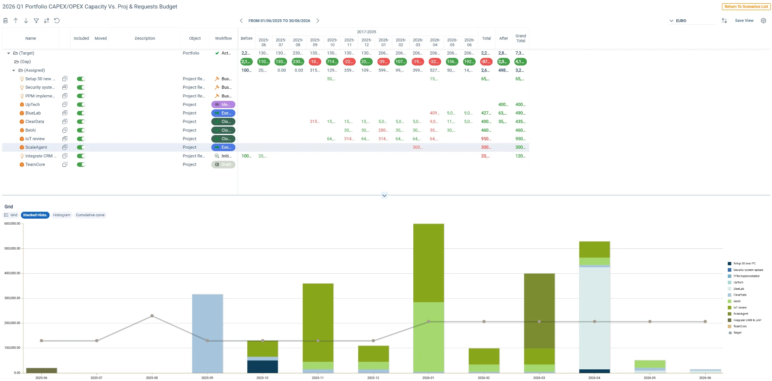Toggle Included switch for TeamCore
The width and height of the screenshot is (772, 381).
coord(81,164)
